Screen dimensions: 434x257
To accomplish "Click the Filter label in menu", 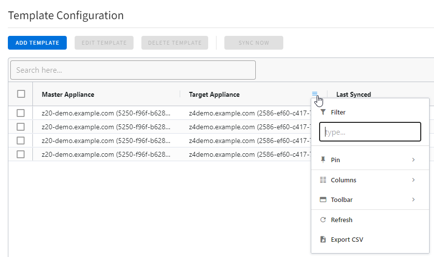I will point(338,112).
